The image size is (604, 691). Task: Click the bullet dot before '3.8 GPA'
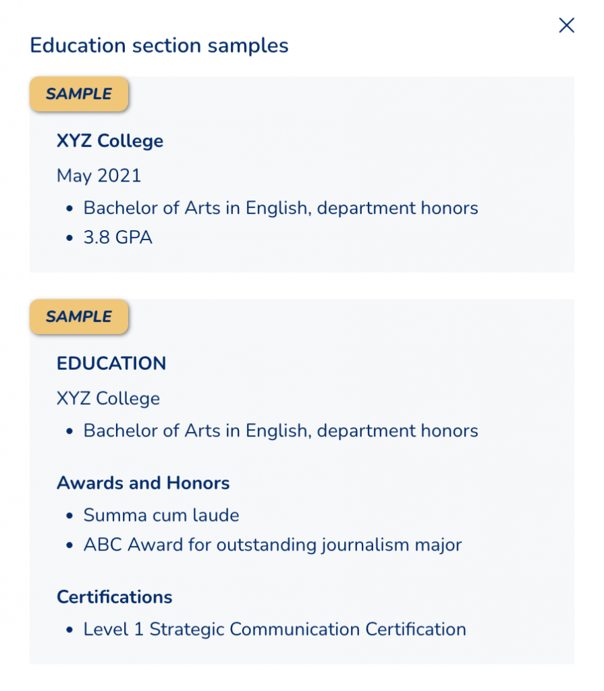point(70,238)
